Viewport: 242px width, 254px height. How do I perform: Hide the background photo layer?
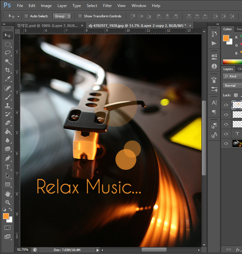(x=226, y=143)
